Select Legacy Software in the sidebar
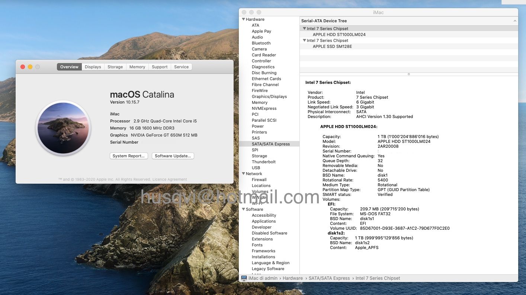The image size is (526, 295). [x=268, y=269]
